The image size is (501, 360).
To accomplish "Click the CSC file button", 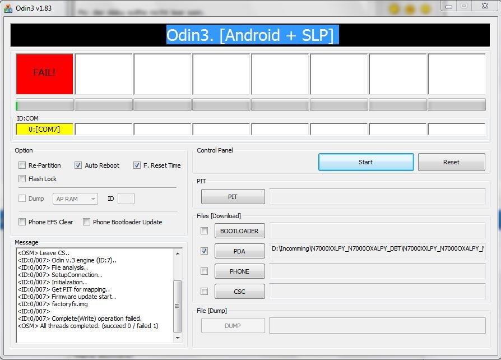I will (x=240, y=291).
